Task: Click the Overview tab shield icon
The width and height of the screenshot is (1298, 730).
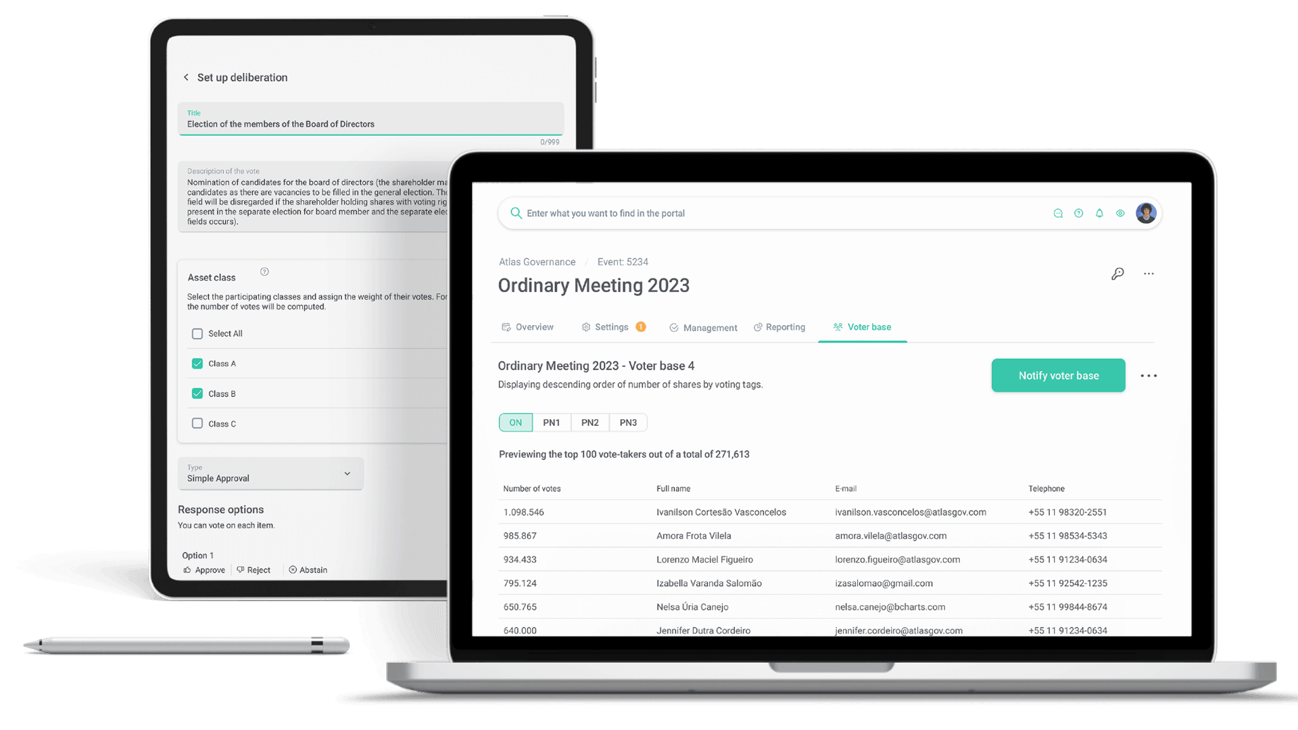Action: (506, 326)
